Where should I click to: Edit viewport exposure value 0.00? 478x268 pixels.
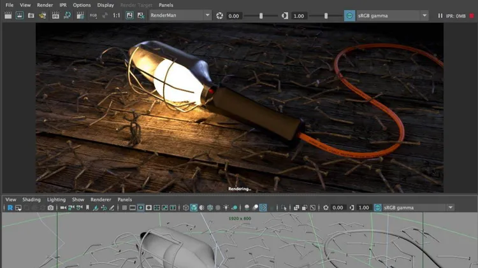(x=338, y=208)
